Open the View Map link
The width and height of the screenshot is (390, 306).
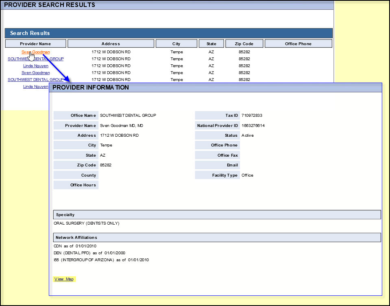coord(64,279)
